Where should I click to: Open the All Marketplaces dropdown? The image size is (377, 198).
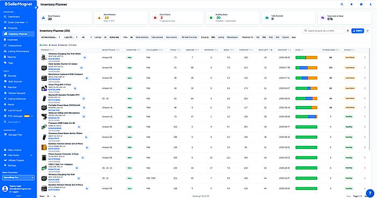point(51,37)
